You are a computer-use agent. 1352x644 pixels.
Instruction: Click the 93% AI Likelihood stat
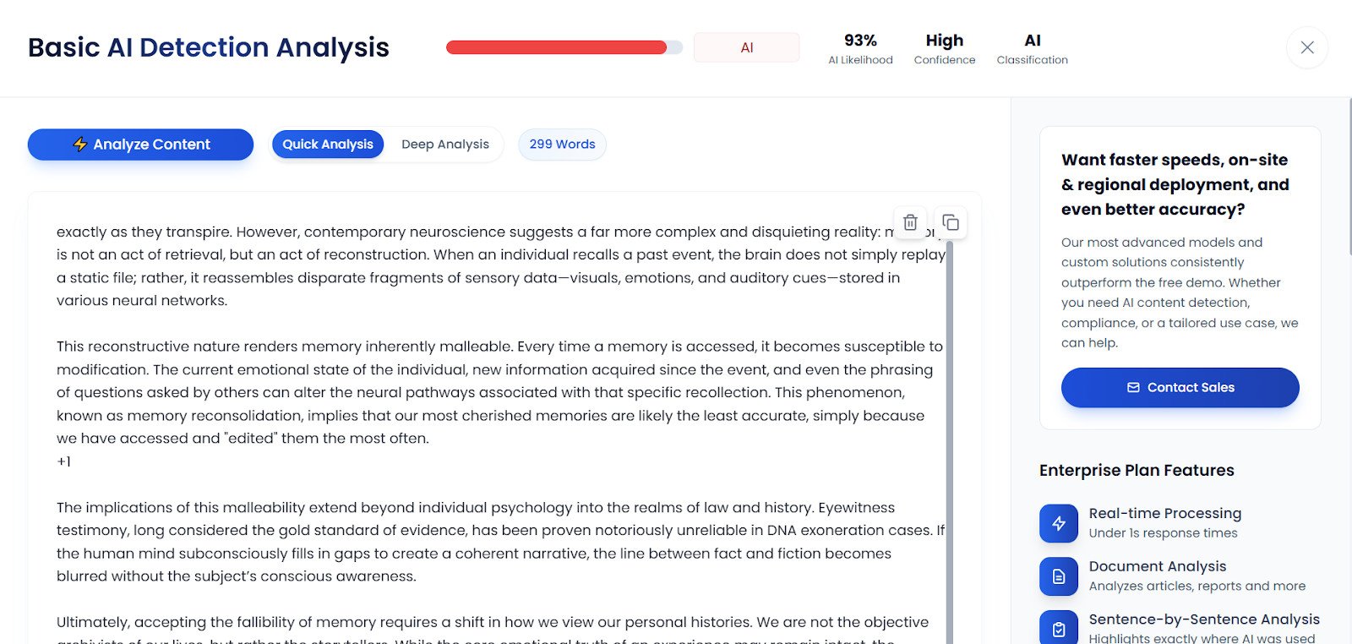(860, 48)
